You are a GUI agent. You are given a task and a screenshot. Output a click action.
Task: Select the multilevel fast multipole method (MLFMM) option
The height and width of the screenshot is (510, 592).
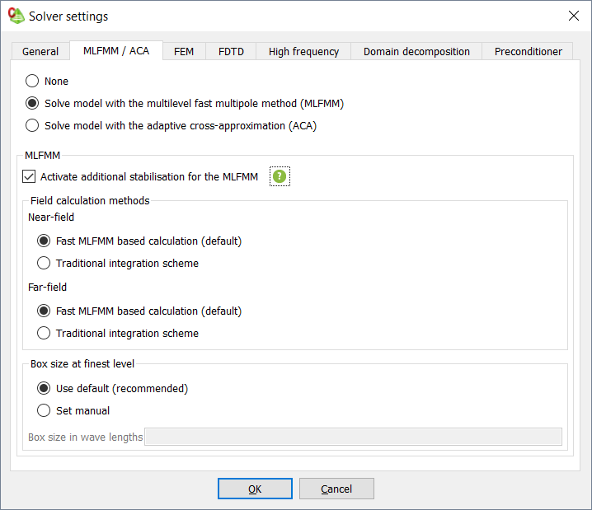click(x=32, y=104)
